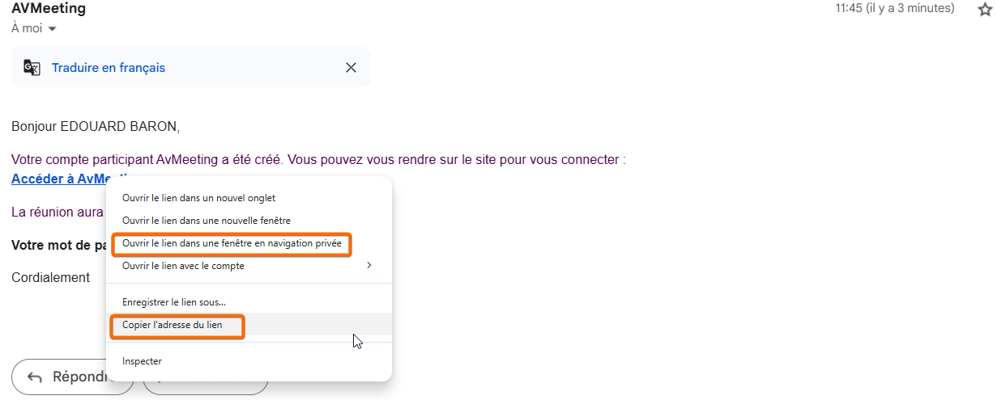Screen dimensions: 997x400
Task: Click the AVMeeting sender name
Action: pyautogui.click(x=49, y=9)
